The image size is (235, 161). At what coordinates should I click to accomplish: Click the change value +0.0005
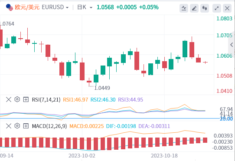click(127, 7)
